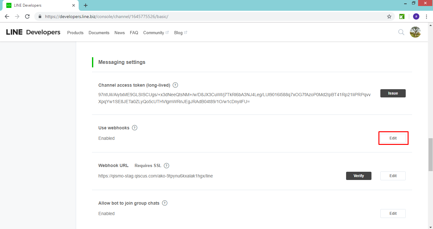
Task: Click scrollbar up arrow
Action: click(x=430, y=25)
